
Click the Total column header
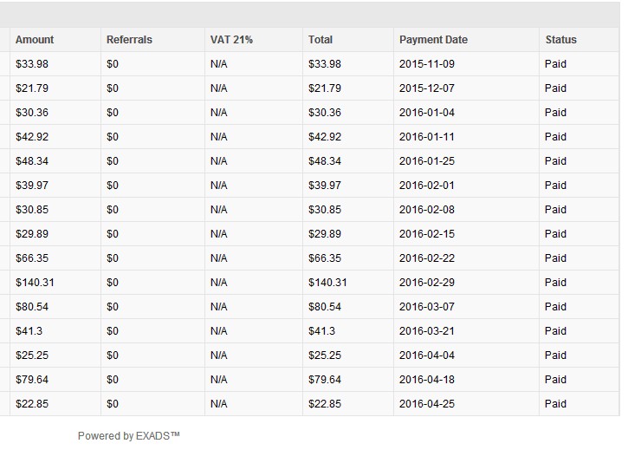click(x=320, y=40)
